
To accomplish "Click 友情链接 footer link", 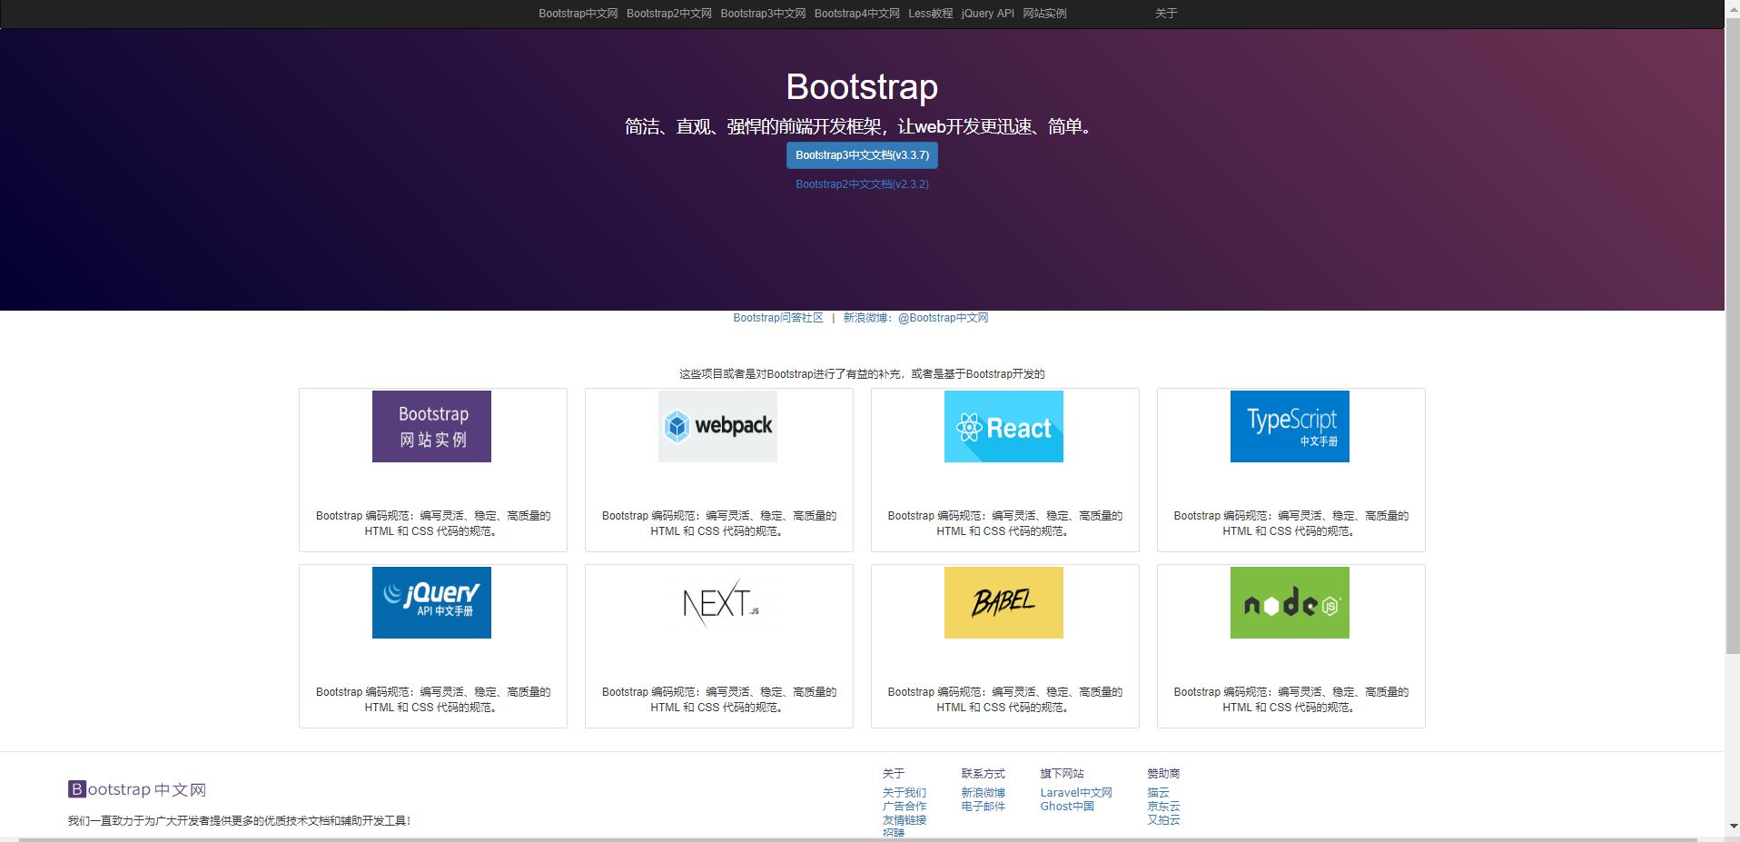I will [905, 820].
